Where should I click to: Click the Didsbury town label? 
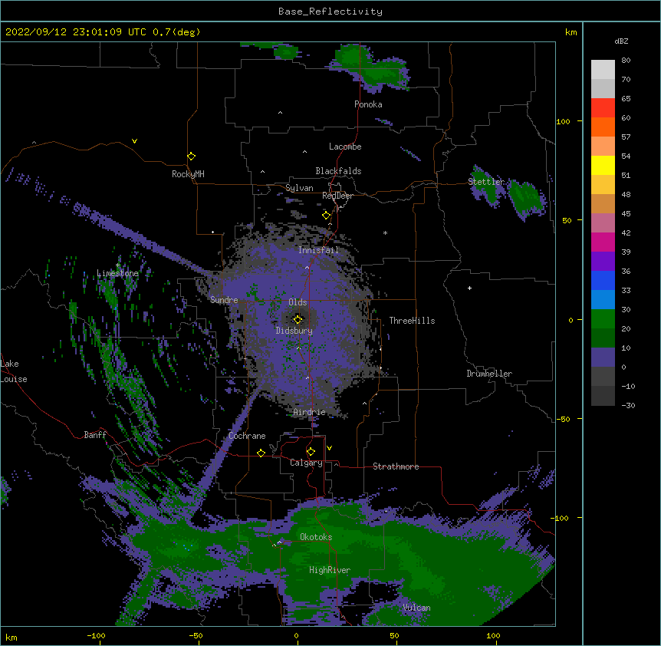coord(294,331)
